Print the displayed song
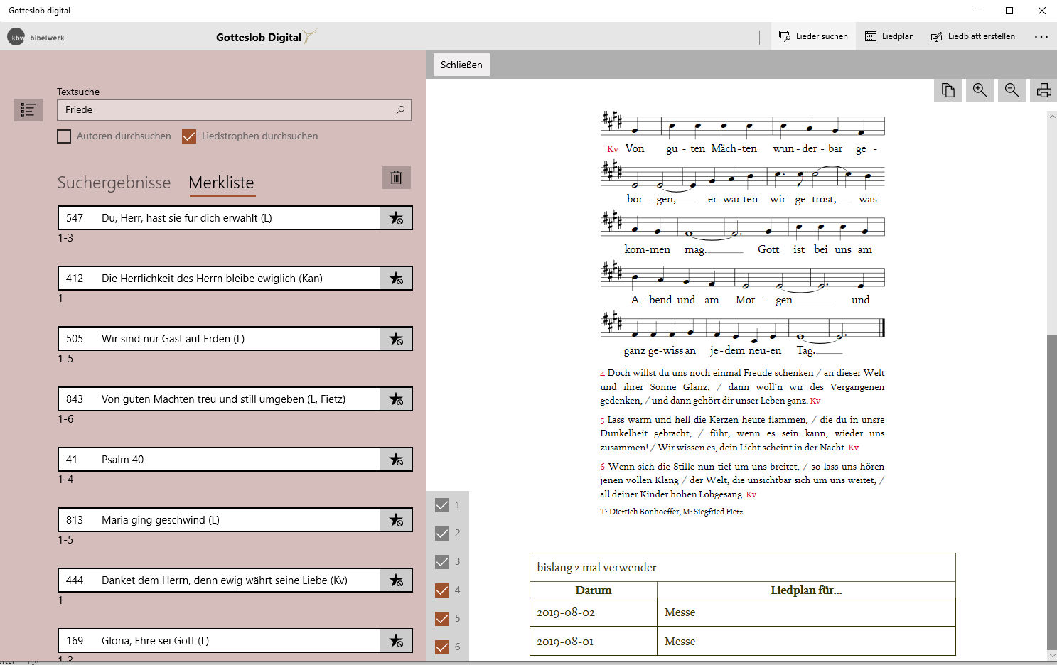Screen dimensions: 1057x665 coord(1043,90)
